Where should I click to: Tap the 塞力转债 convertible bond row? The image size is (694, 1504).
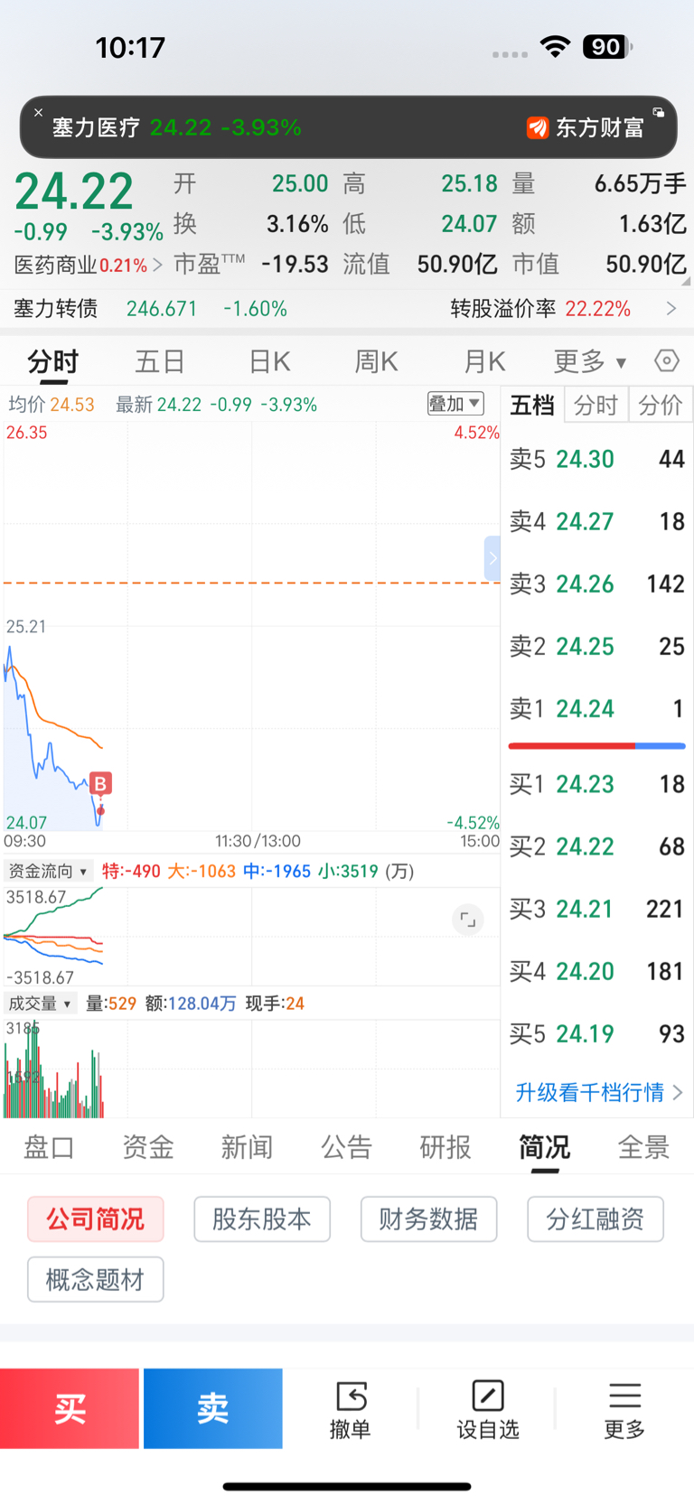pyautogui.click(x=347, y=309)
